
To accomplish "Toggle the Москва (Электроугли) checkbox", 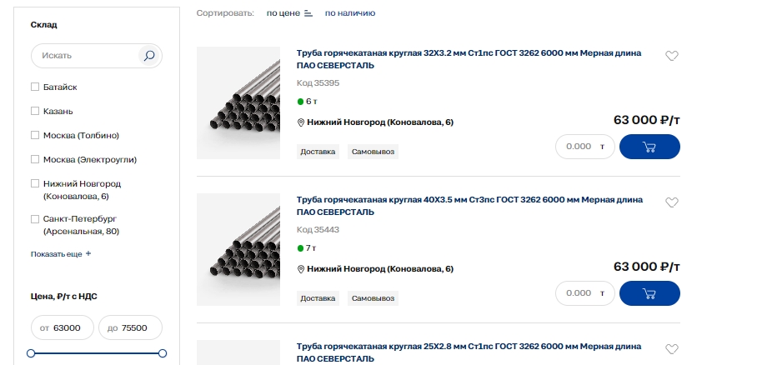I will tap(35, 159).
